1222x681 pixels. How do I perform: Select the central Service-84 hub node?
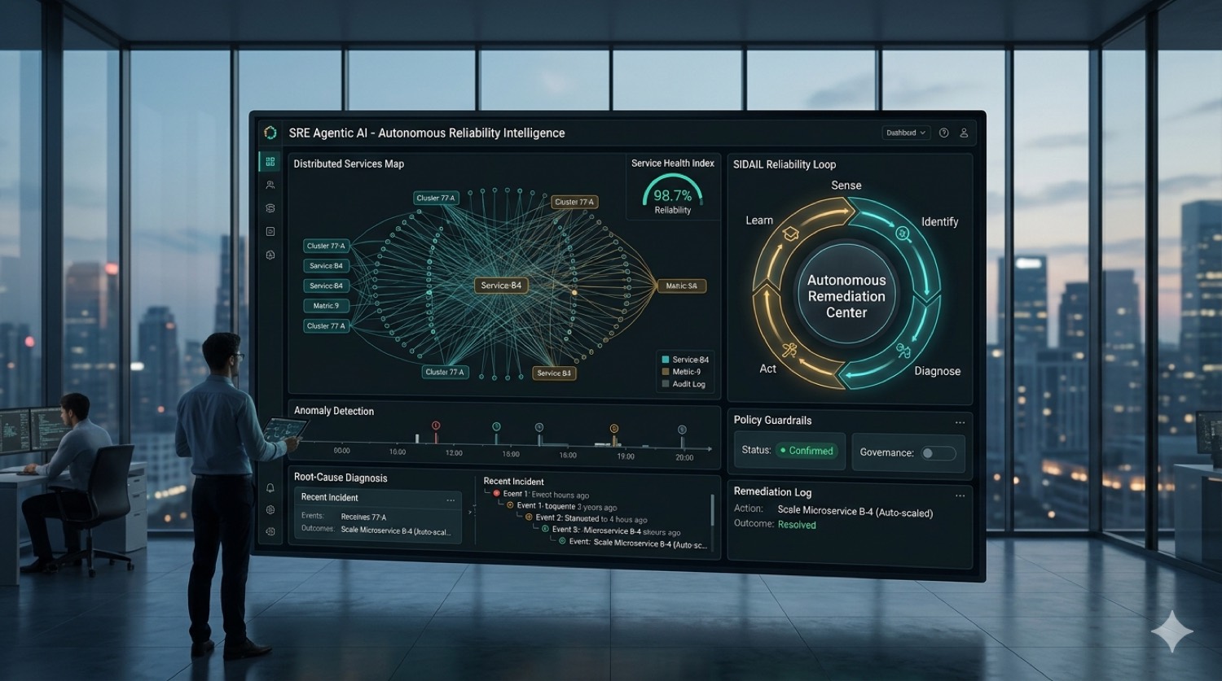[501, 286]
